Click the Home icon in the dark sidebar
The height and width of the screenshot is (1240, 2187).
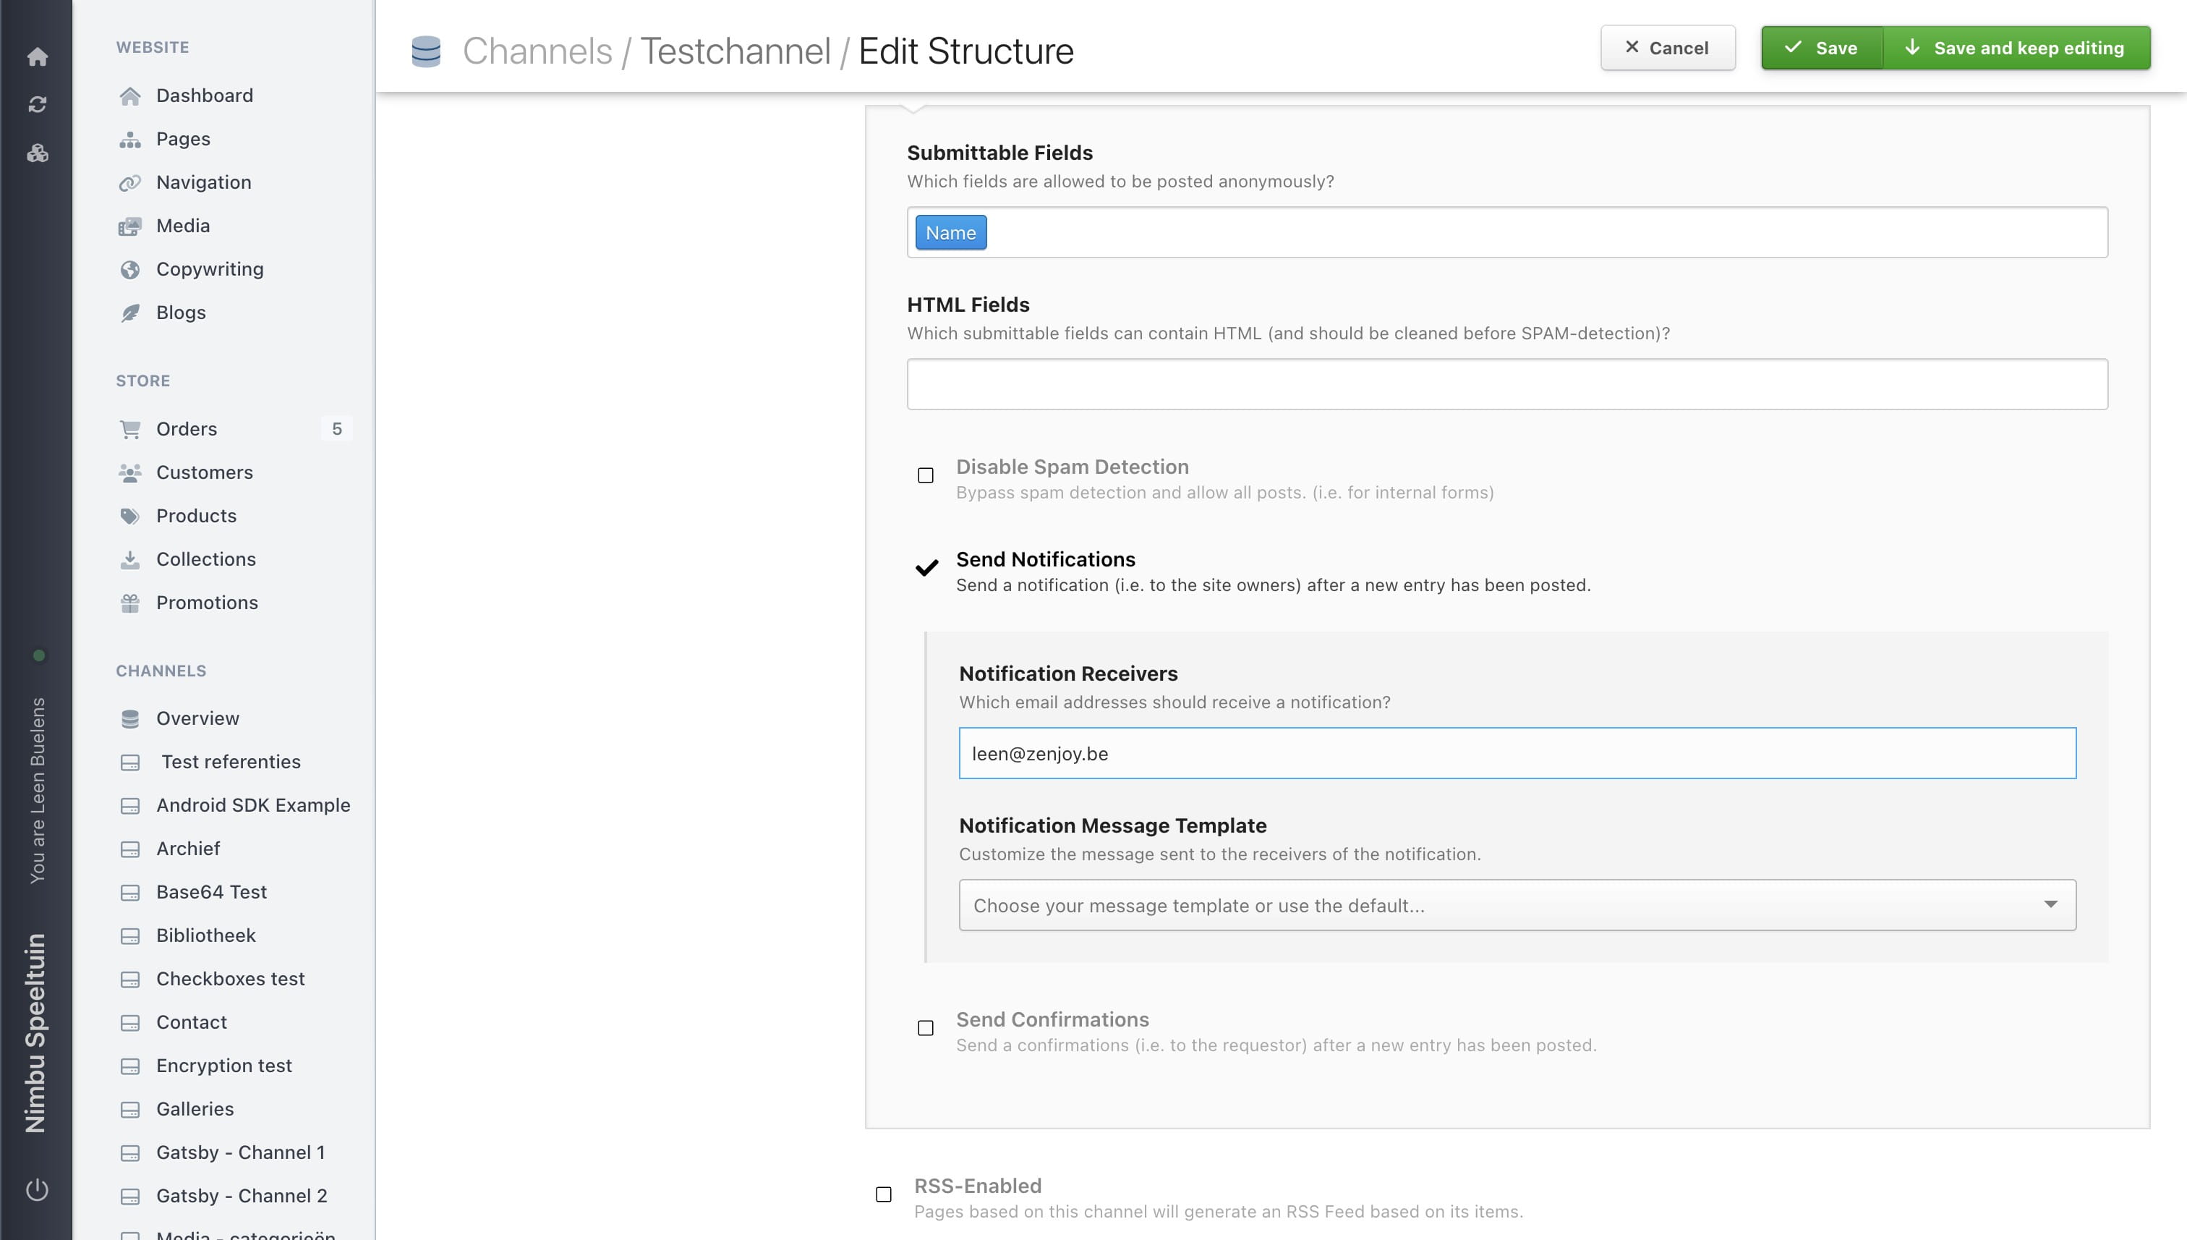click(x=38, y=56)
